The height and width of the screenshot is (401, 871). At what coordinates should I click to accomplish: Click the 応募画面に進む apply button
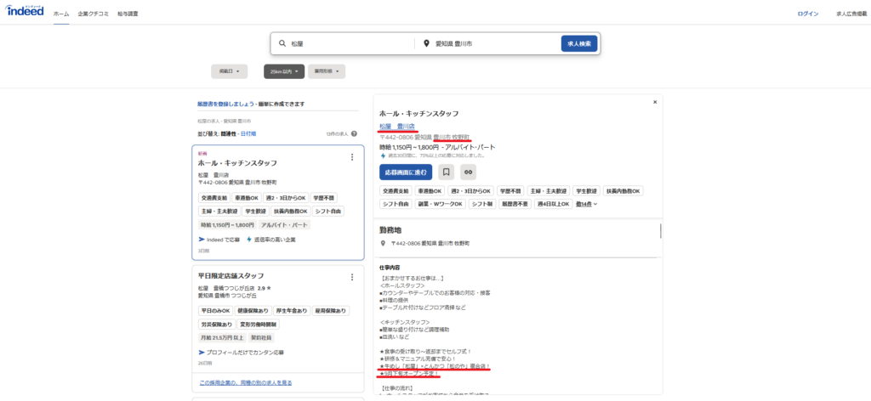click(x=406, y=172)
